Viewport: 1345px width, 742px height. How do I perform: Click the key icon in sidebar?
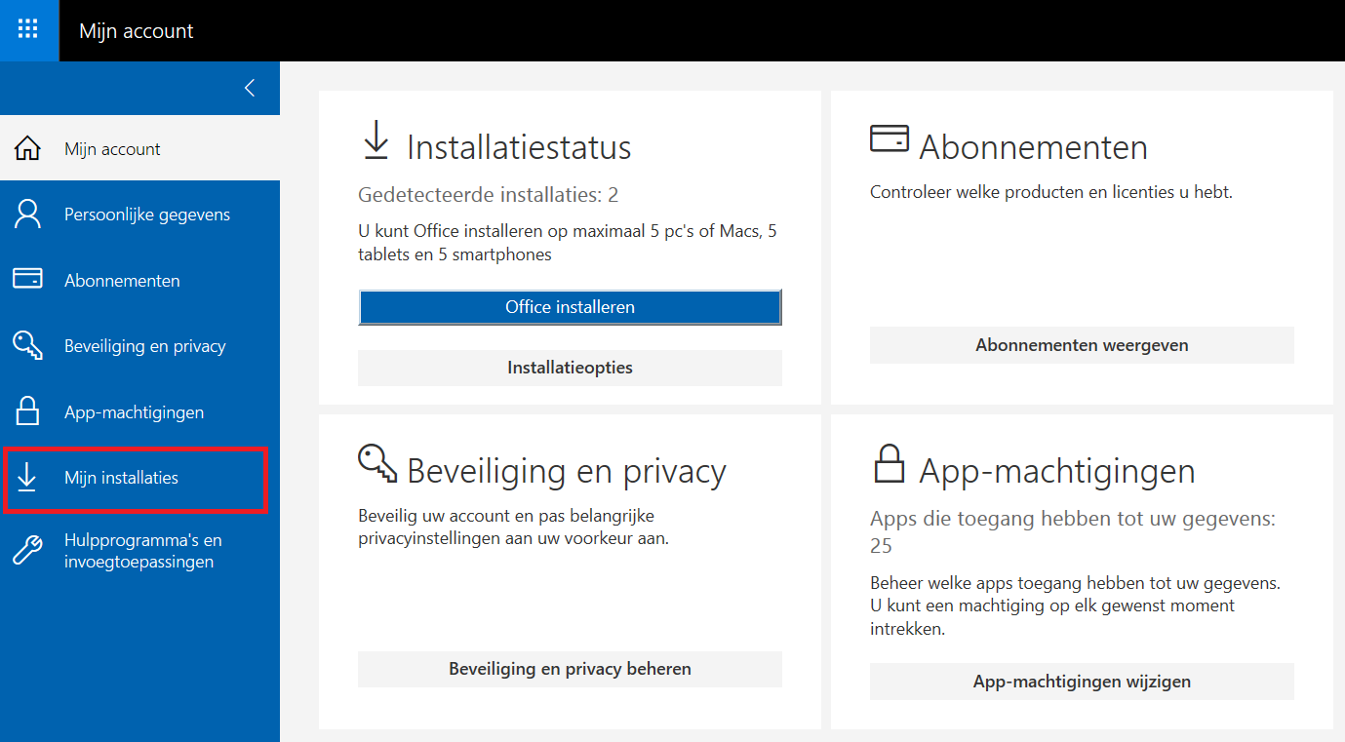[27, 346]
